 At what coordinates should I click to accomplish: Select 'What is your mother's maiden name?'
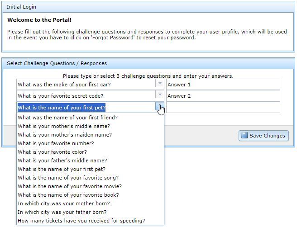coord(65,135)
